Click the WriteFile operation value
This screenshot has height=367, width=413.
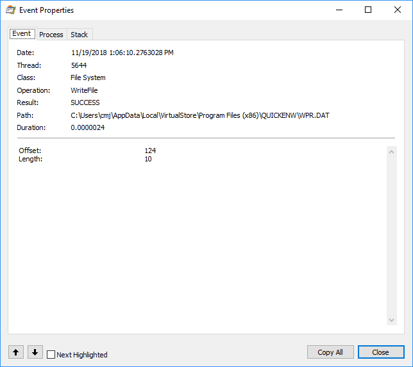(x=84, y=90)
